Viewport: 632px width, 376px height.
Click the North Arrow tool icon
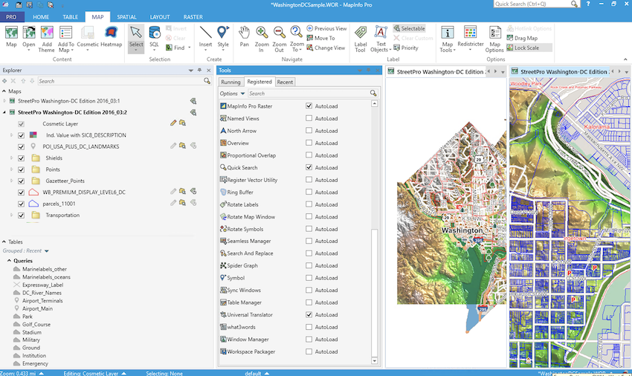pos(223,131)
